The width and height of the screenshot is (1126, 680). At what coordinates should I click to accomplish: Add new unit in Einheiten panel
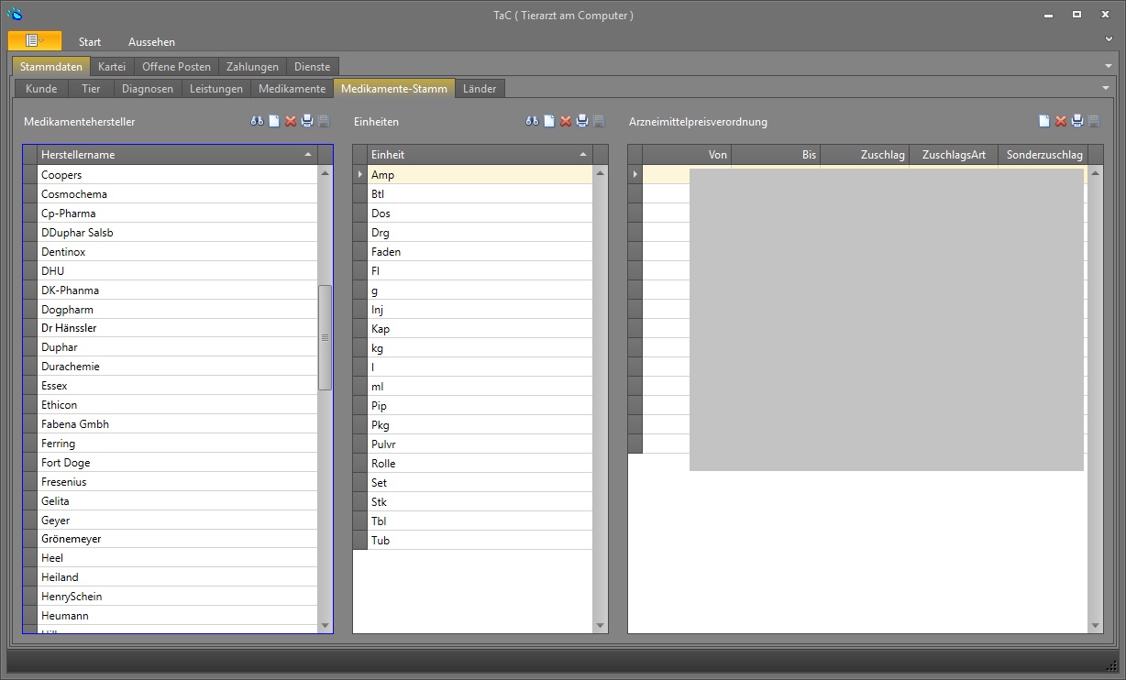[549, 121]
